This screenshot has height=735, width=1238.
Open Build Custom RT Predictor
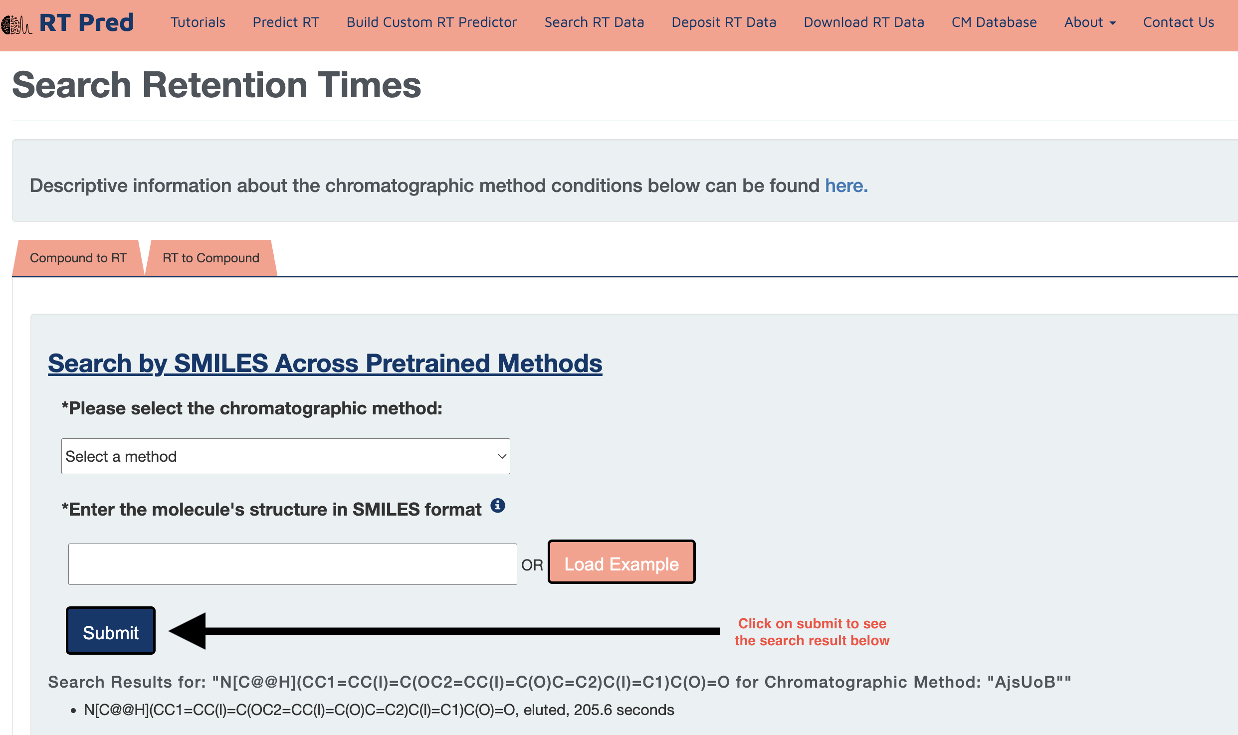click(431, 22)
